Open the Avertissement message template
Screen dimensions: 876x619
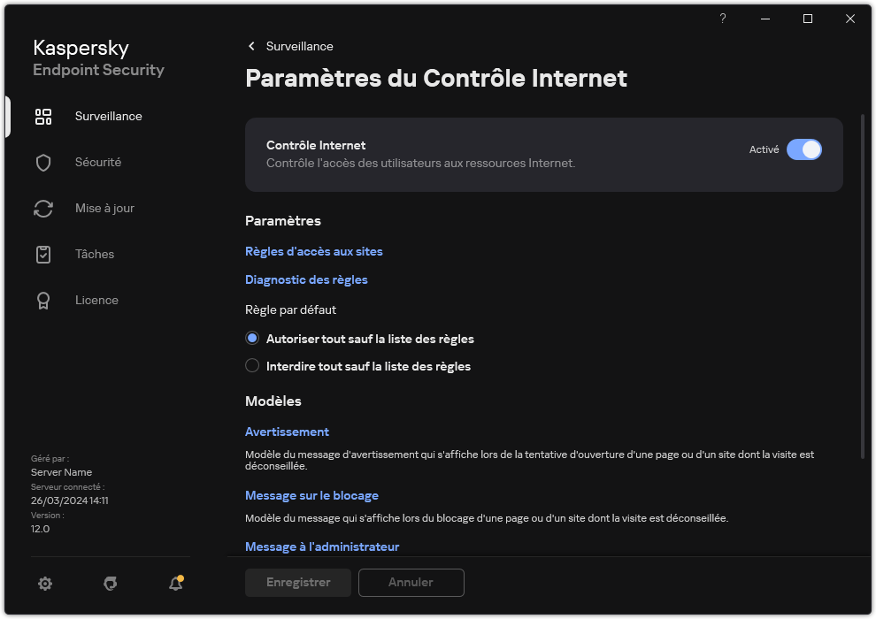(287, 432)
